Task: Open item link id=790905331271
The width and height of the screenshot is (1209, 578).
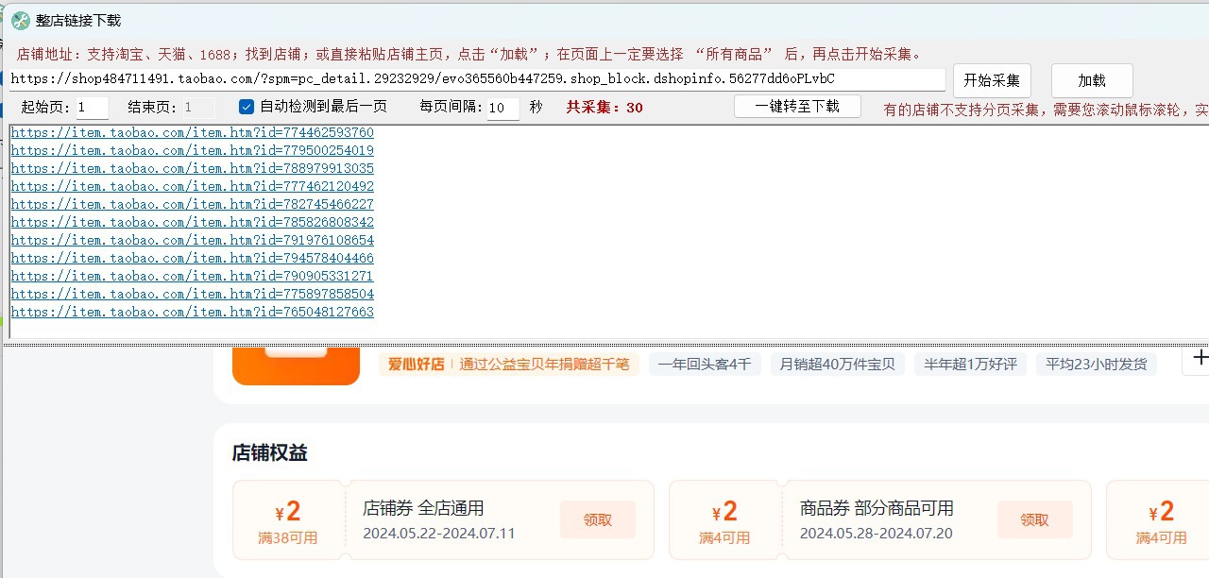Action: point(193,277)
